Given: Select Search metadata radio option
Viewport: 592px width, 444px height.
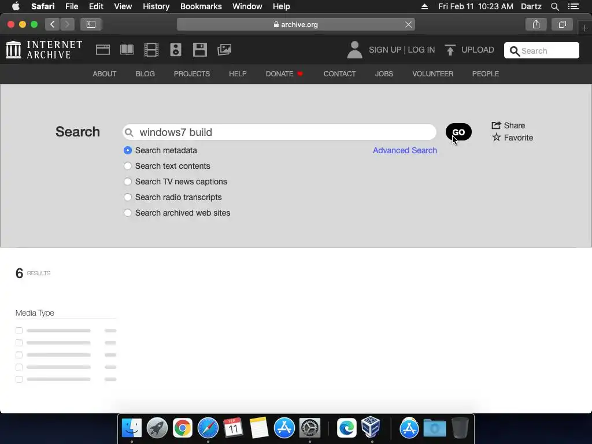Looking at the screenshot, I should point(128,150).
